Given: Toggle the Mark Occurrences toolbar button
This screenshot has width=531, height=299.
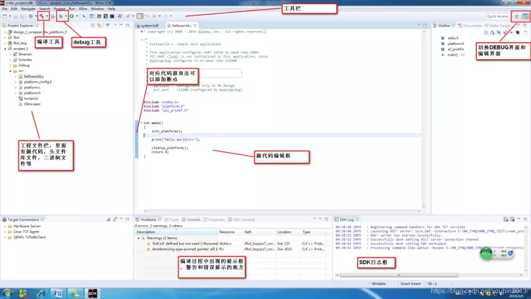Looking at the screenshot, I should (x=140, y=16).
